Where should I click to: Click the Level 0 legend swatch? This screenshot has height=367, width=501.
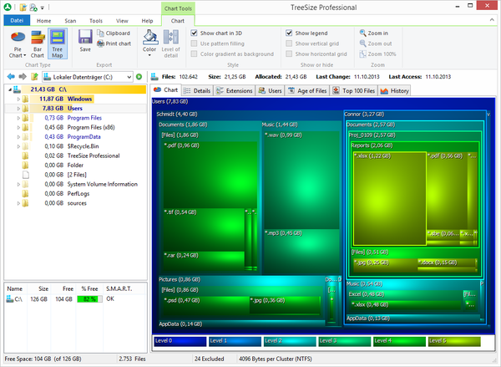coord(180,341)
